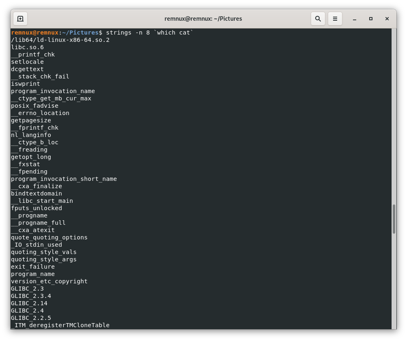Viewport: 407px width, 341px height.
Task: Click the line program_invocation_short_name
Action: (x=64, y=179)
